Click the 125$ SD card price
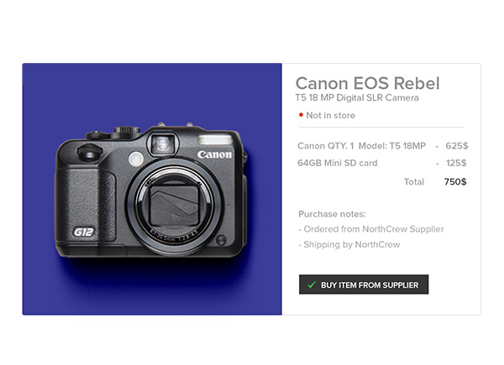504x365 pixels. click(456, 163)
